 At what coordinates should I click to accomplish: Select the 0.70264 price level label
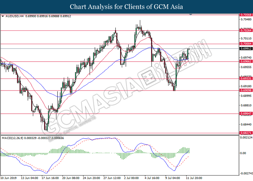246,30
